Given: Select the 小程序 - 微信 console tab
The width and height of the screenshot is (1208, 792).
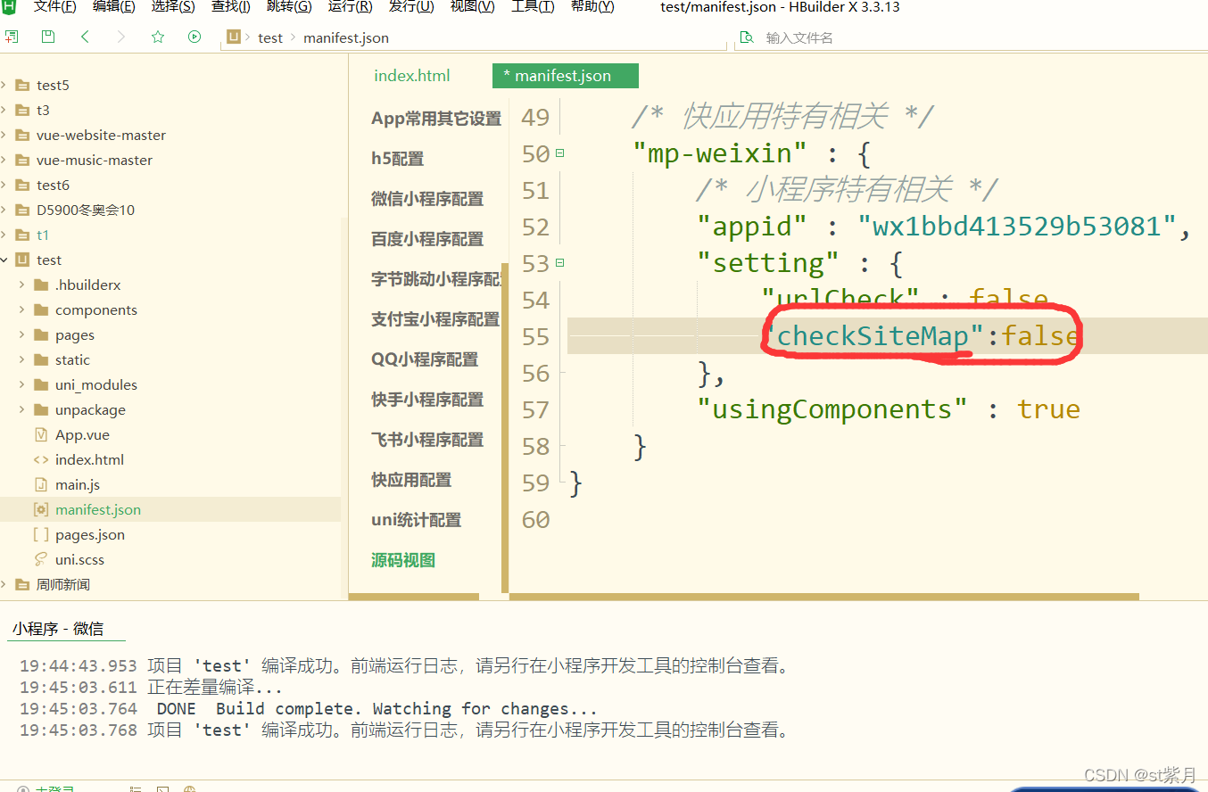Looking at the screenshot, I should point(58,629).
